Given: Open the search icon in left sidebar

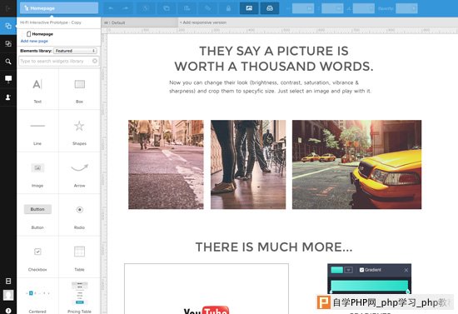Looking at the screenshot, I should [x=8, y=62].
